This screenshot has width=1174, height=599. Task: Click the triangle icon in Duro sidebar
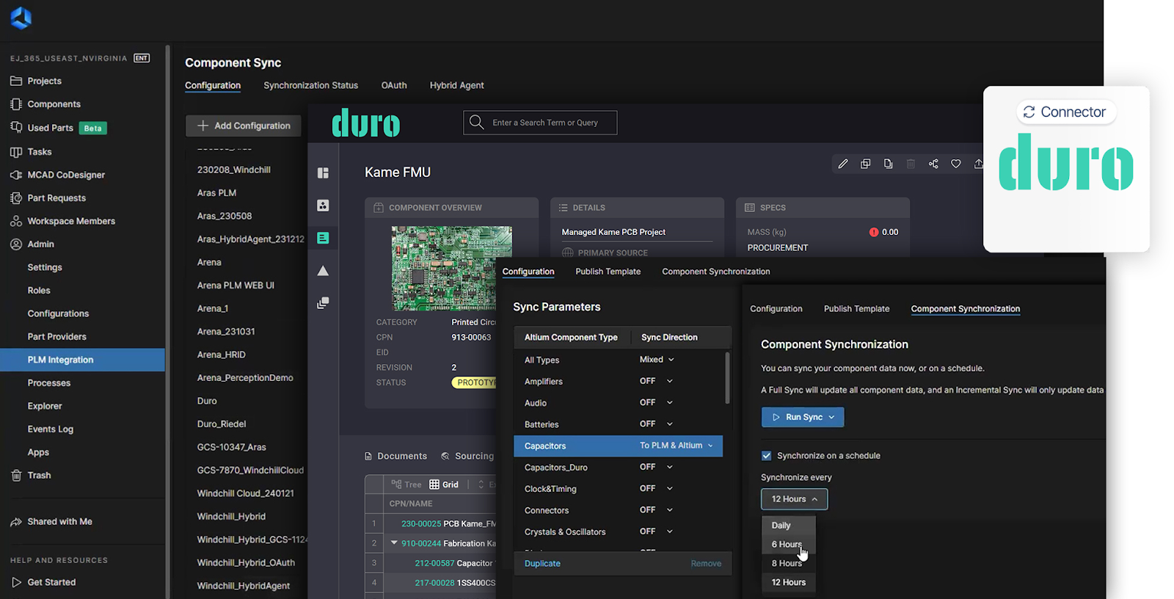pos(323,271)
